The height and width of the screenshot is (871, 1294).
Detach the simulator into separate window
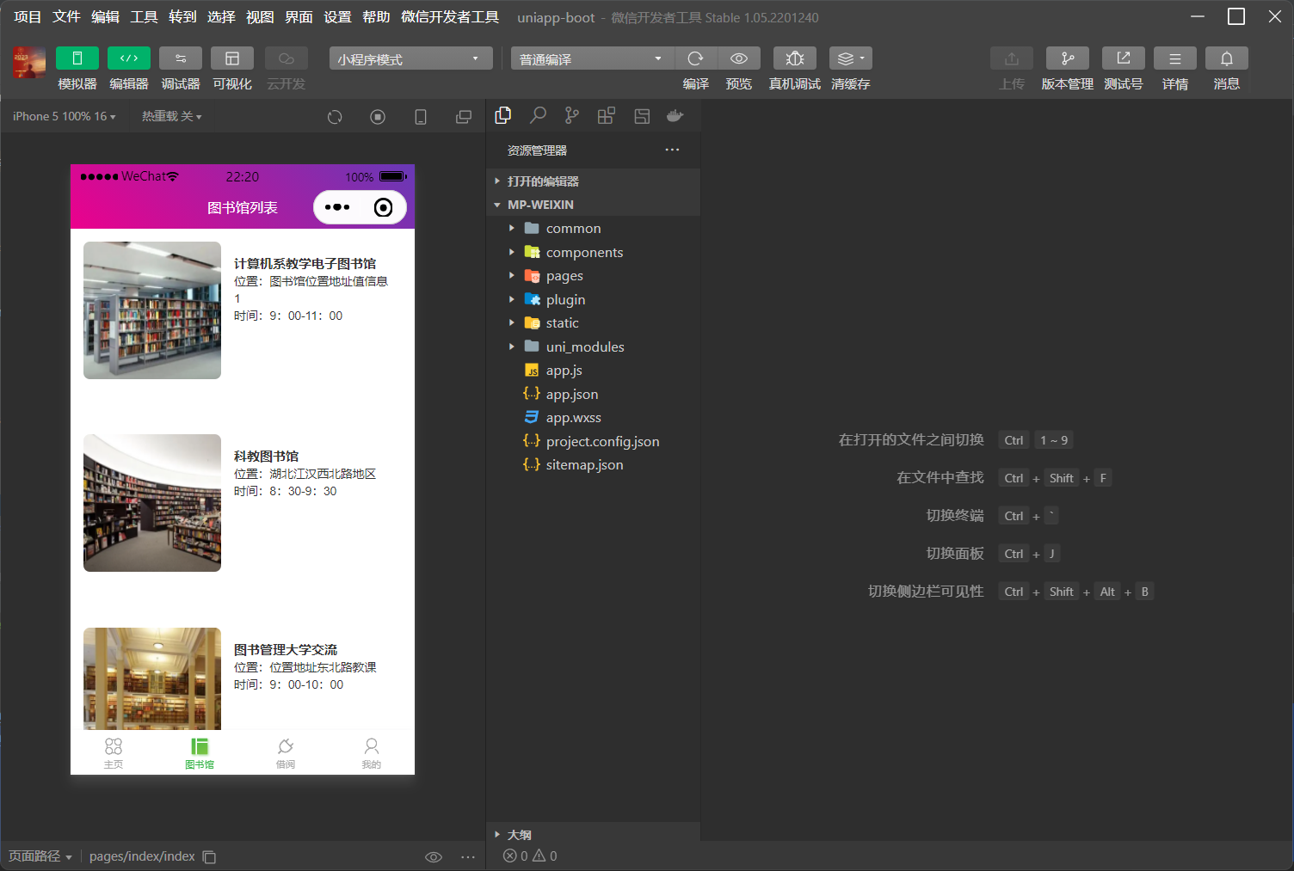(464, 117)
